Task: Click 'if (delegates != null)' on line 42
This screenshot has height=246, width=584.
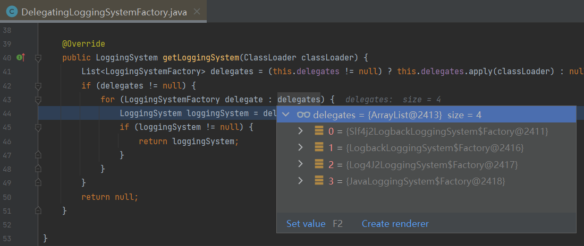Action: (x=134, y=86)
